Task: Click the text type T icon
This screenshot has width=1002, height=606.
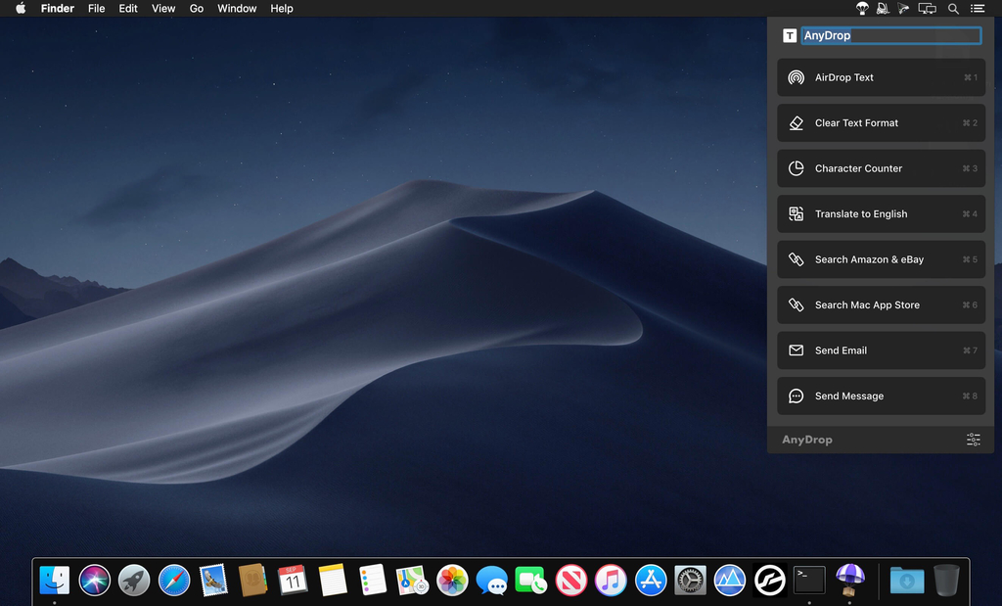Action: [x=790, y=36]
